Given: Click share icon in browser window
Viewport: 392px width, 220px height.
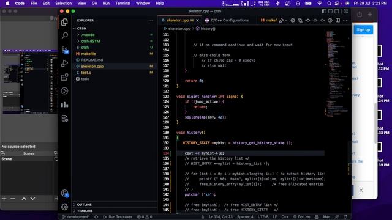Looking at the screenshot, I should click(360, 15).
